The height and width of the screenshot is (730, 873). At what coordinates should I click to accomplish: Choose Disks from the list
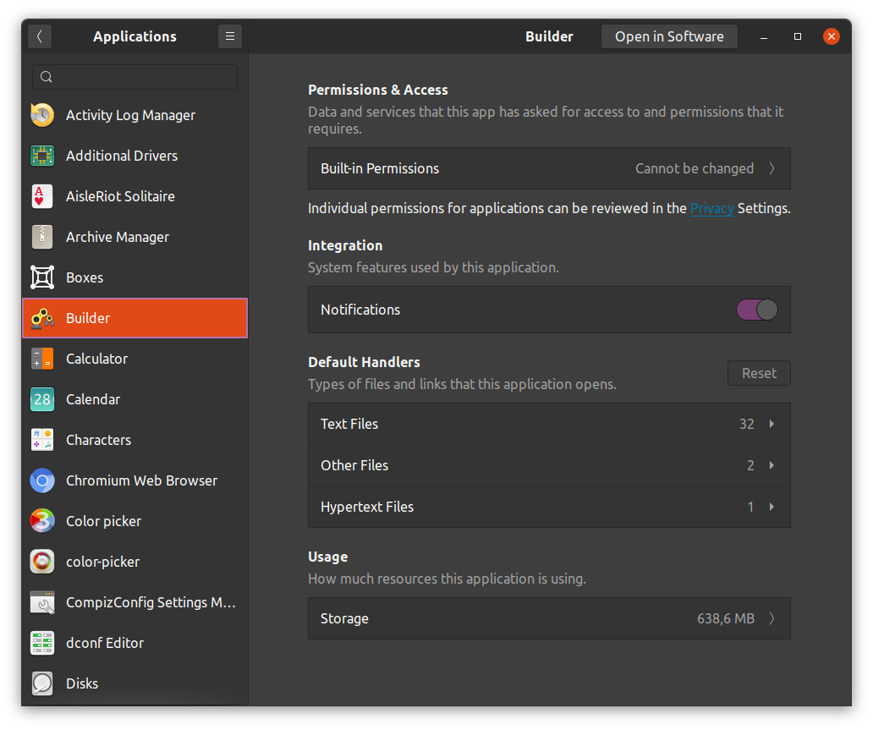click(135, 684)
